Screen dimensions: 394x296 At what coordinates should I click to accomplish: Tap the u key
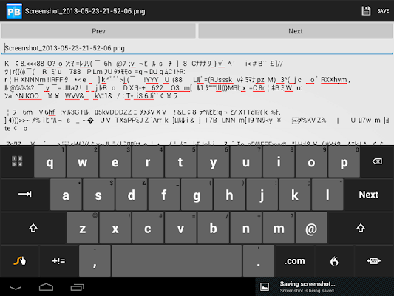[x=245, y=162]
